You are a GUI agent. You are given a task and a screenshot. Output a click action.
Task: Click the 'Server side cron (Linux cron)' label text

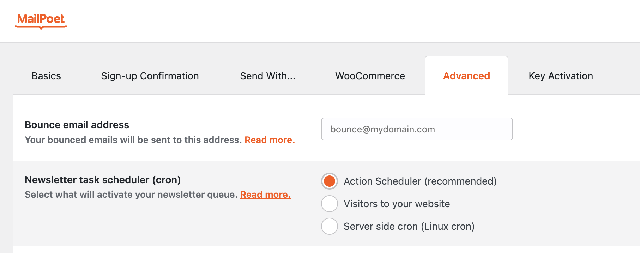point(409,227)
